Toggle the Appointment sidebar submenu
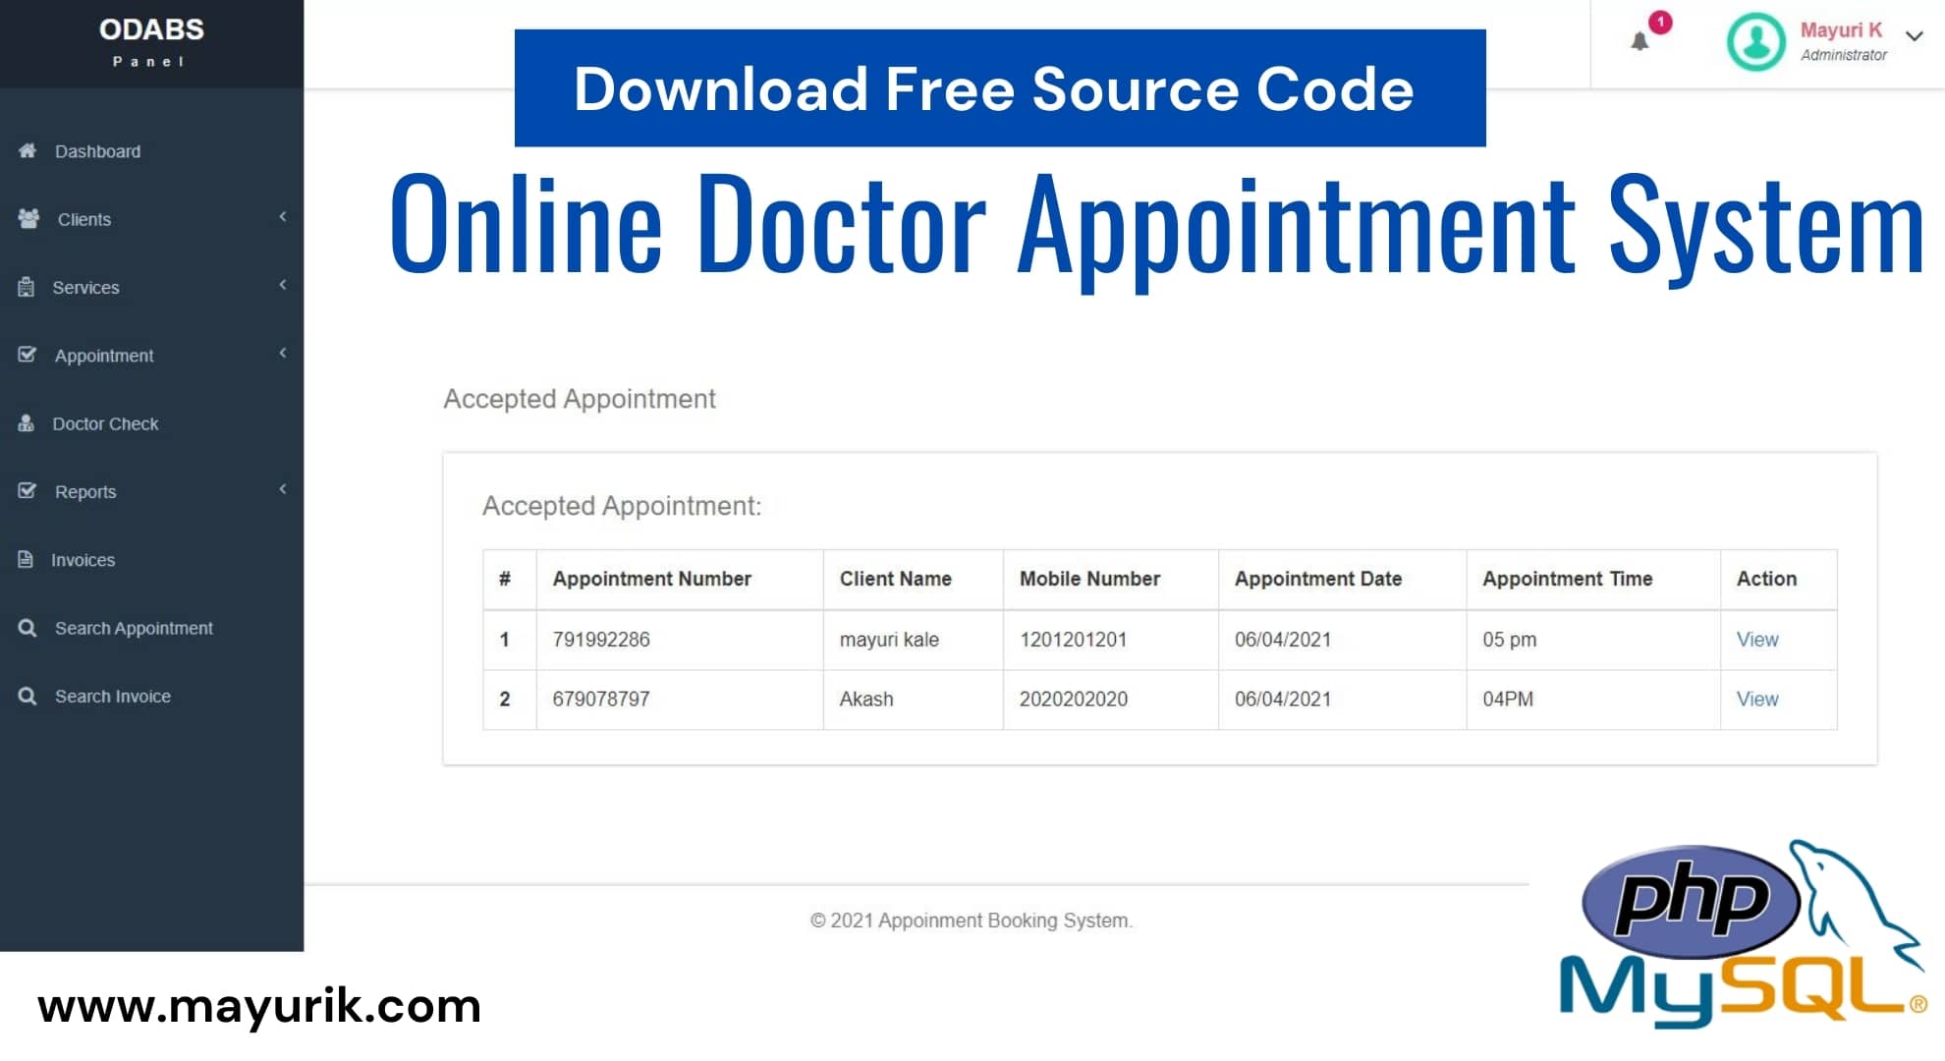This screenshot has height=1061, width=1945. (151, 356)
